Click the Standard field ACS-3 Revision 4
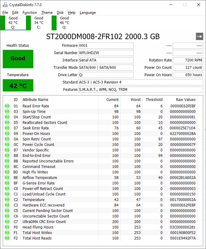The width and height of the screenshot is (206, 249). 141,82
